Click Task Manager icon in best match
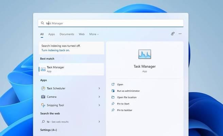 pyautogui.click(x=43, y=69)
